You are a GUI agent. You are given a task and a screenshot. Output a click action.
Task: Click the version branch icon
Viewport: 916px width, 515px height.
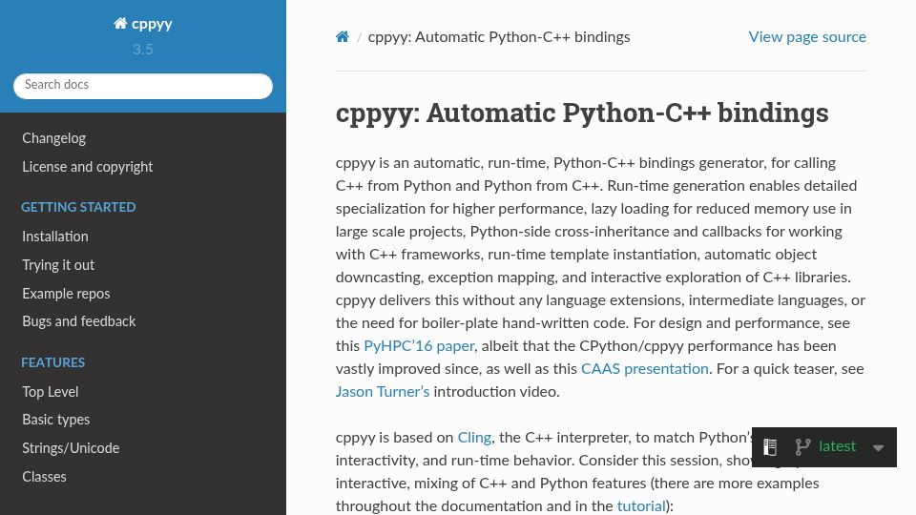click(802, 447)
